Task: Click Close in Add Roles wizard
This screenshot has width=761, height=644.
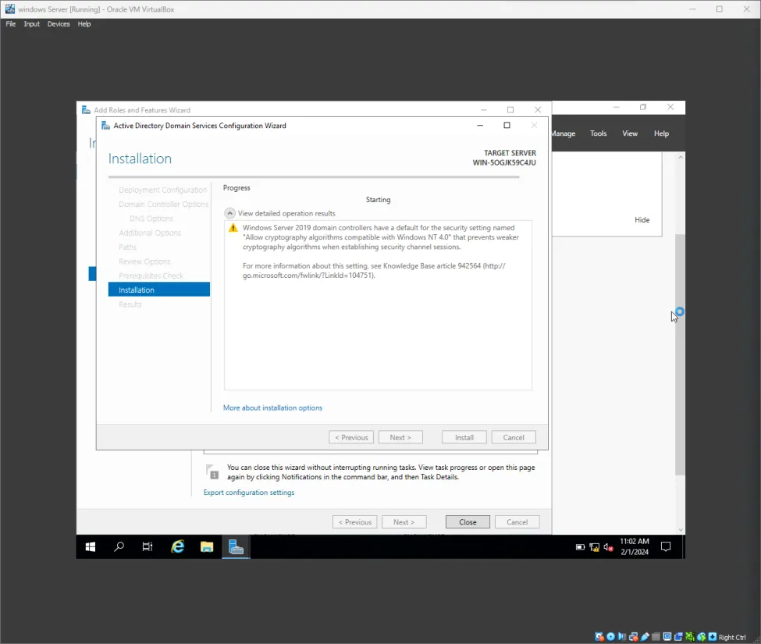Action: click(x=468, y=522)
